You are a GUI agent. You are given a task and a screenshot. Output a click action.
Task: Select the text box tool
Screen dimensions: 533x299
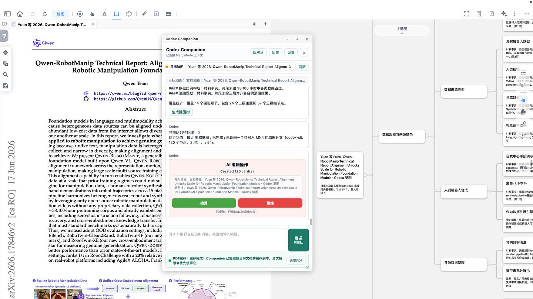(156, 14)
